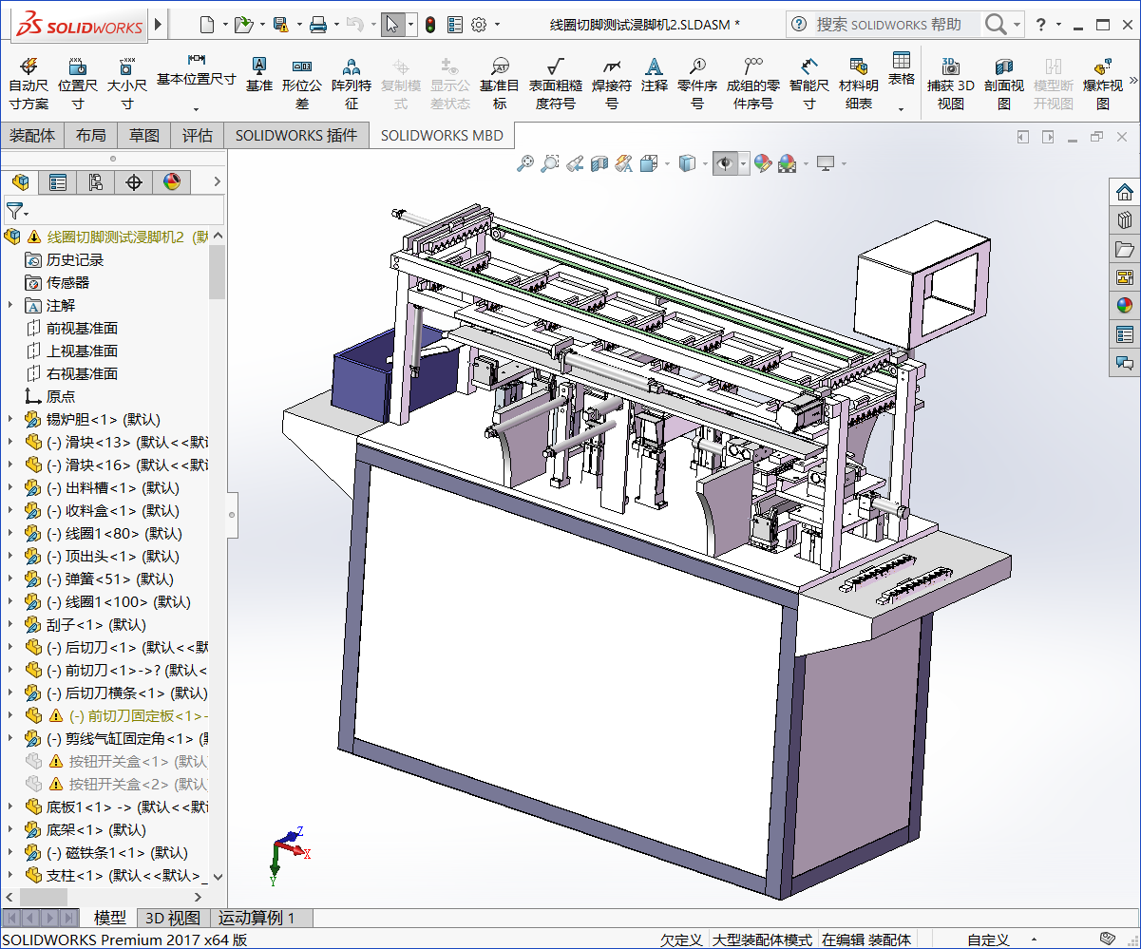Click the help search magnifier button
The height and width of the screenshot is (949, 1141).
coord(996,25)
